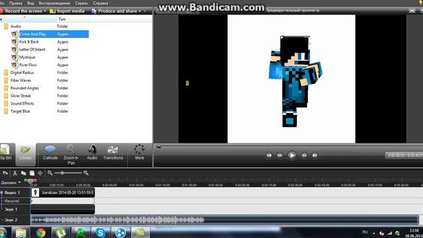Click Produce and share button
The height and width of the screenshot is (238, 423).
pyautogui.click(x=114, y=11)
